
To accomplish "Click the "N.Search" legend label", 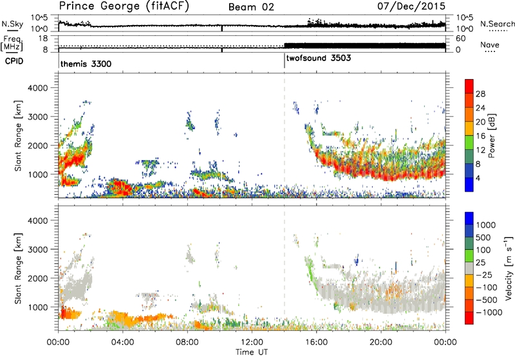I will coord(497,24).
